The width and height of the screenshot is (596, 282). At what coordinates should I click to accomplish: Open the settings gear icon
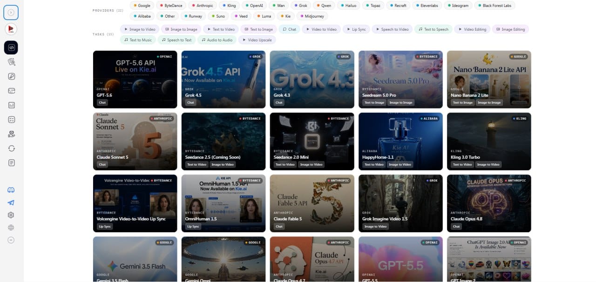(x=11, y=215)
